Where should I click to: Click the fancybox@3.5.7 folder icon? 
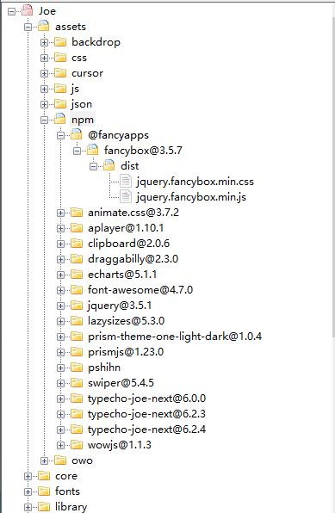tap(93, 150)
